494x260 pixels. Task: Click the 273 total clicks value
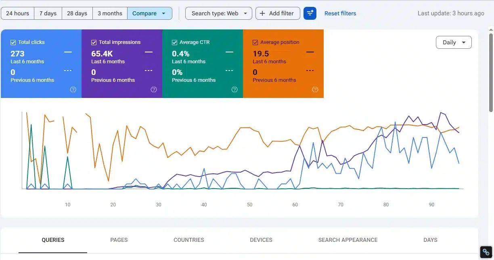17,54
